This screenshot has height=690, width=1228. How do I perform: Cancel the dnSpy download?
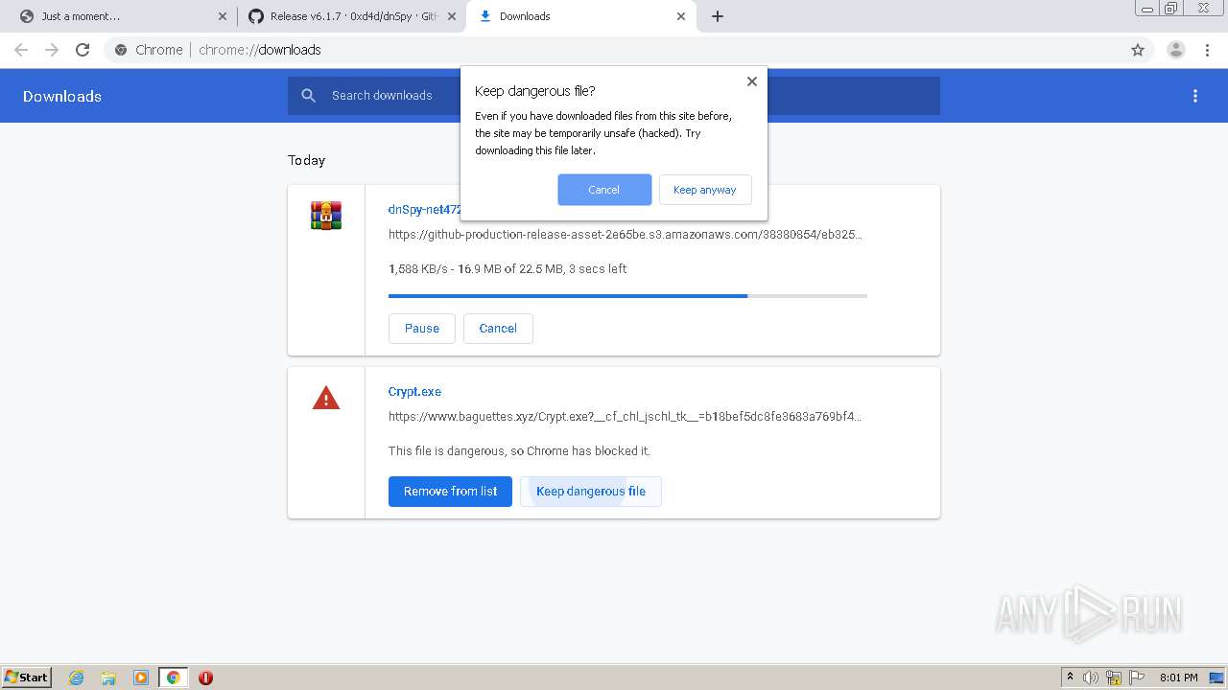[x=498, y=328]
